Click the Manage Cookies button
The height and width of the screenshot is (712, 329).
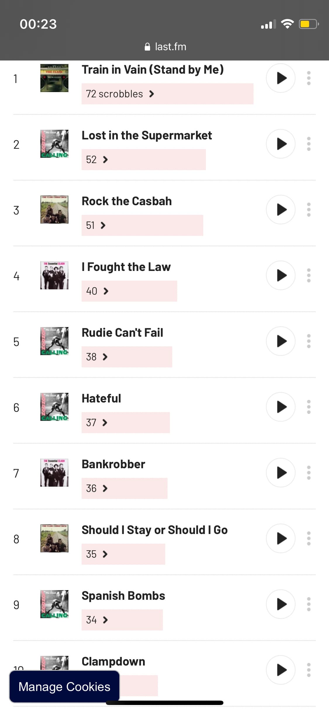(x=64, y=687)
